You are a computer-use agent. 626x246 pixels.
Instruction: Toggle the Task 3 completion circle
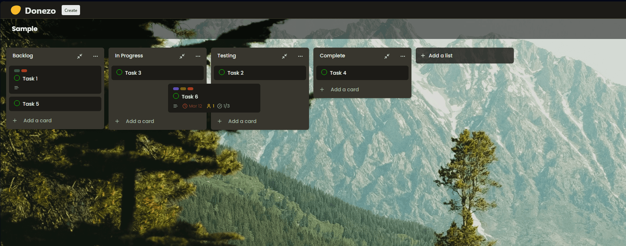click(119, 73)
